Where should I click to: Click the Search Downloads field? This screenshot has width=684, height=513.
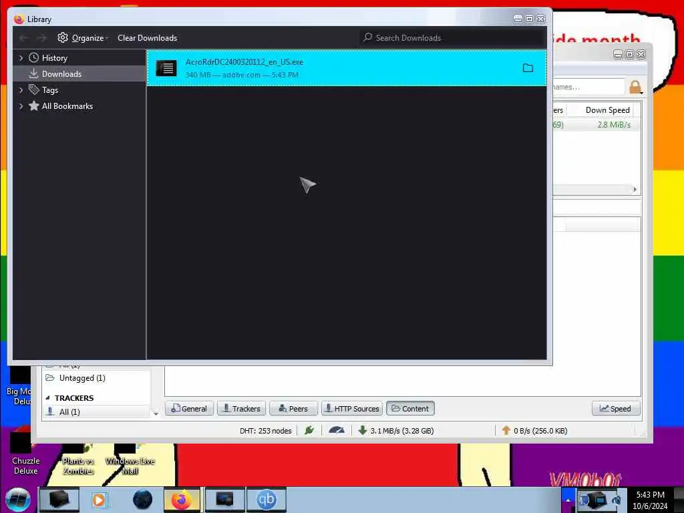[x=452, y=38]
